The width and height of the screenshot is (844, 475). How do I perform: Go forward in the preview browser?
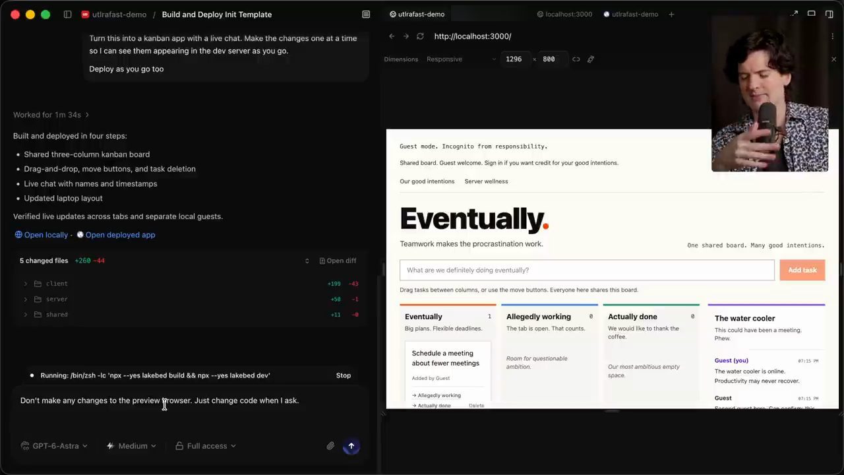coord(406,36)
